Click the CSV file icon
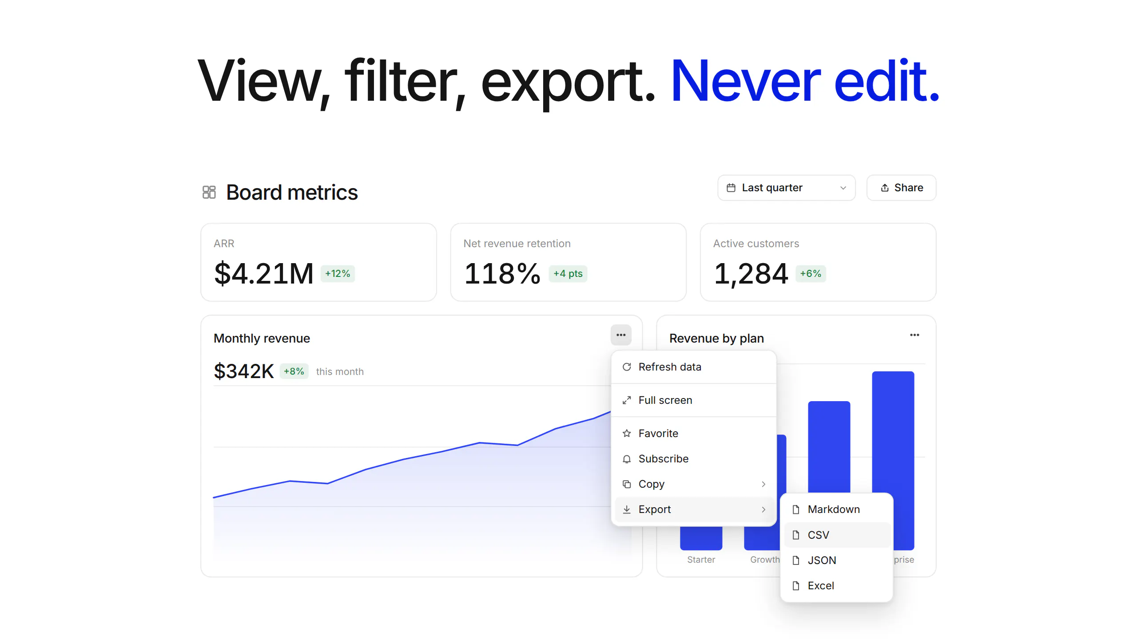This screenshot has height=639, width=1137. coord(796,535)
